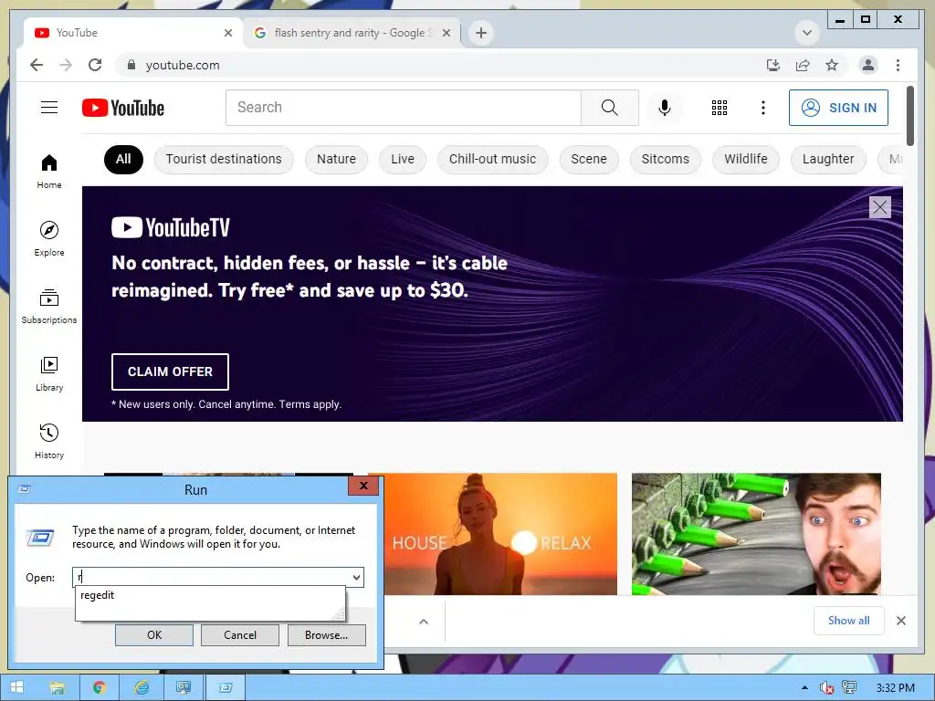This screenshot has width=935, height=701.
Task: Open the Windows Start button
Action: tap(16, 687)
